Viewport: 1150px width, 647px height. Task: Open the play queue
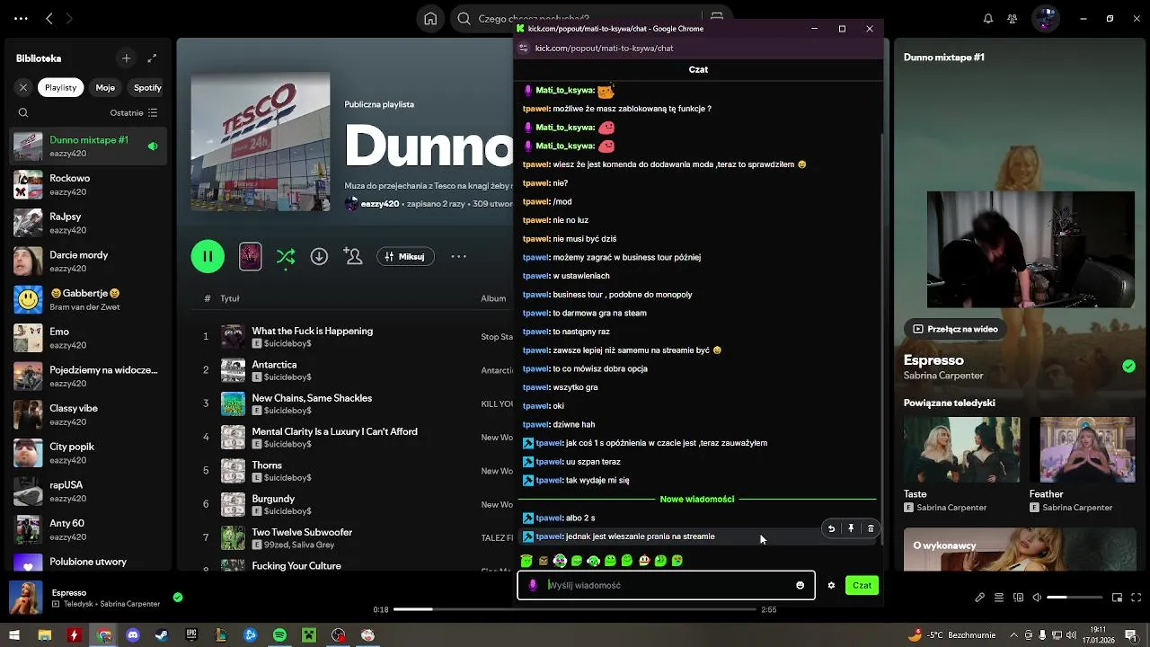tap(999, 598)
